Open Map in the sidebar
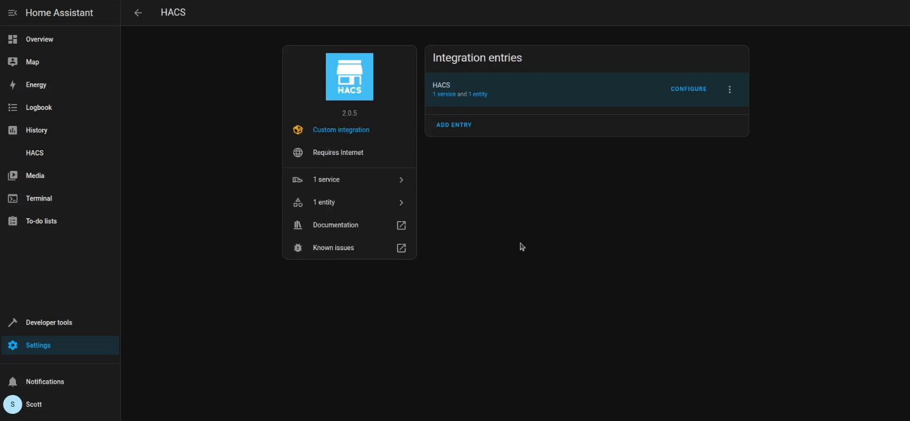 60,62
